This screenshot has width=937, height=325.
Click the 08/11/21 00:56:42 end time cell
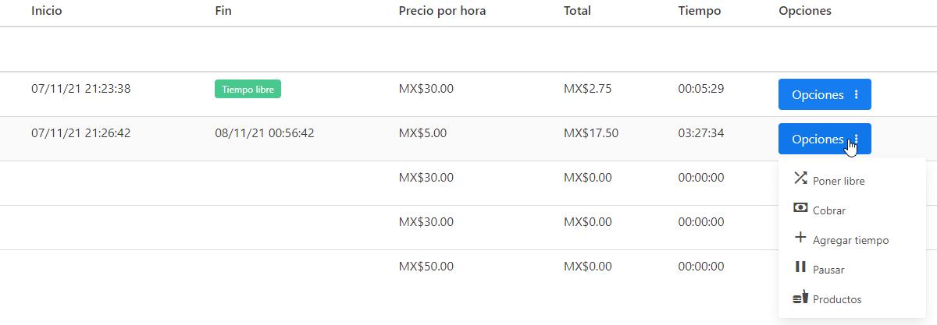tap(264, 133)
